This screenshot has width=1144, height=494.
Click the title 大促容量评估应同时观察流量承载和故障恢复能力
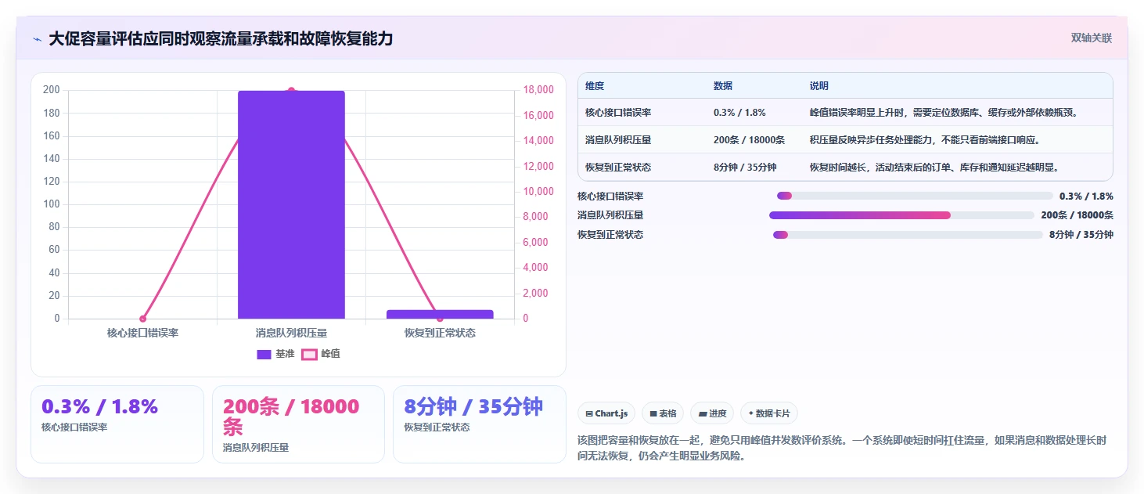tap(221, 39)
